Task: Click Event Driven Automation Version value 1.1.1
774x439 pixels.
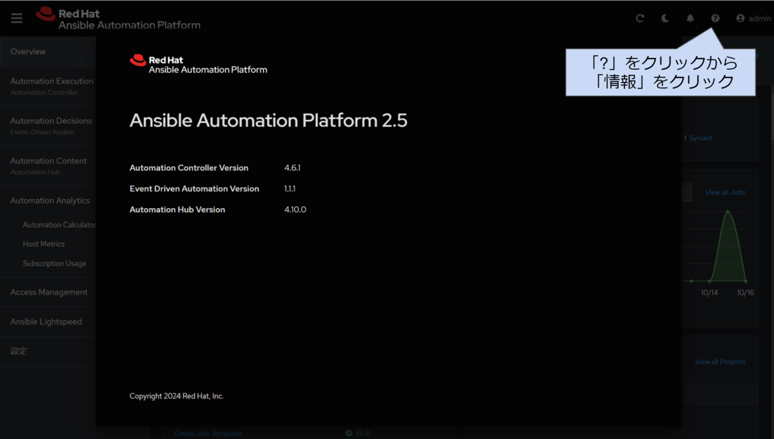Action: click(290, 189)
